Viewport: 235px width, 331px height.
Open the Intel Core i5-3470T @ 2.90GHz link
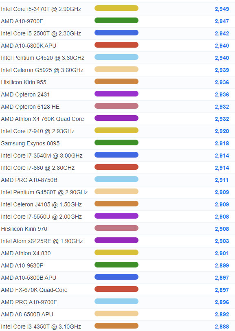[x=41, y=9]
